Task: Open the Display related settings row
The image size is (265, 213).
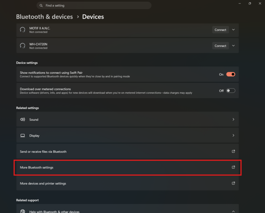Action: [128, 135]
